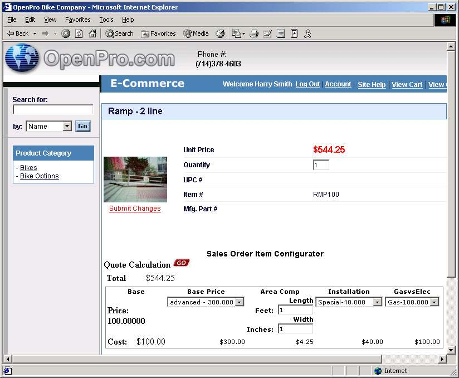Viewport: 459px width, 378px height.
Task: Click the Refresh page icon
Action: click(x=79, y=33)
